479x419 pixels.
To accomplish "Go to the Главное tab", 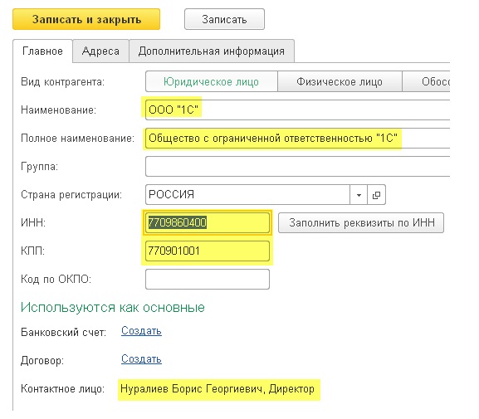I will pos(42,51).
